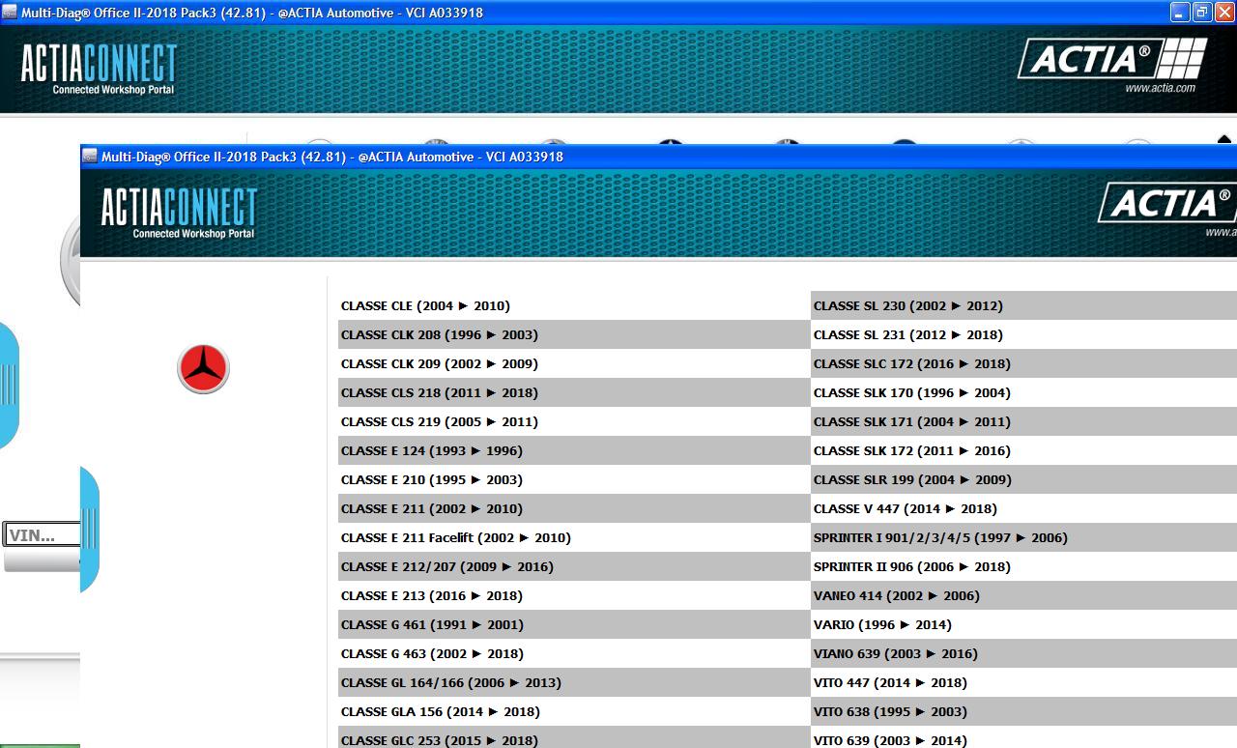Click the red Mercedes star logo
Image resolution: width=1237 pixels, height=748 pixels.
tap(203, 368)
